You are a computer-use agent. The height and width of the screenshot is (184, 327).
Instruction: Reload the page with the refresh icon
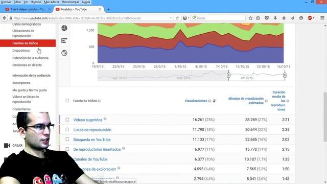[x=177, y=18]
